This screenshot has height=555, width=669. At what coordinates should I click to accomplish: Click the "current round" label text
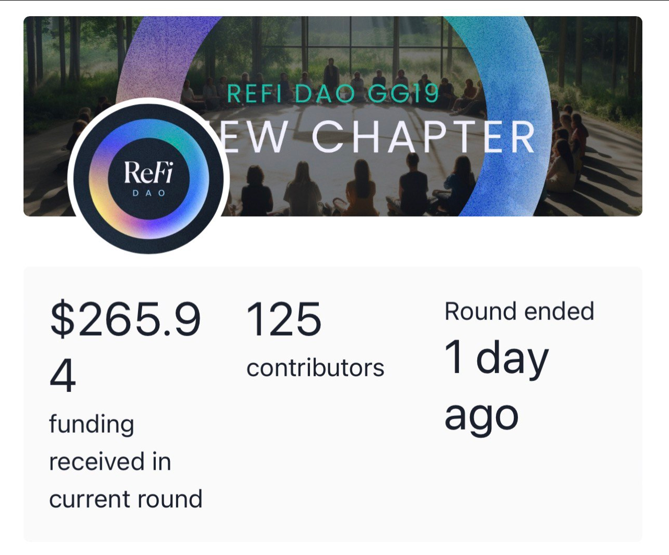[x=125, y=499]
